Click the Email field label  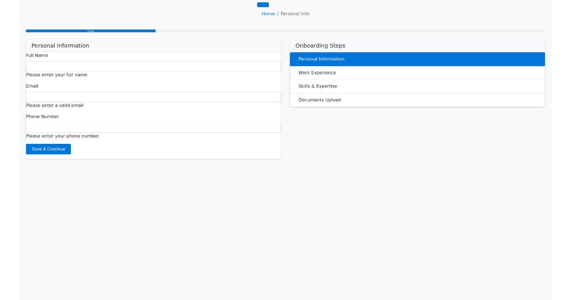[32, 86]
